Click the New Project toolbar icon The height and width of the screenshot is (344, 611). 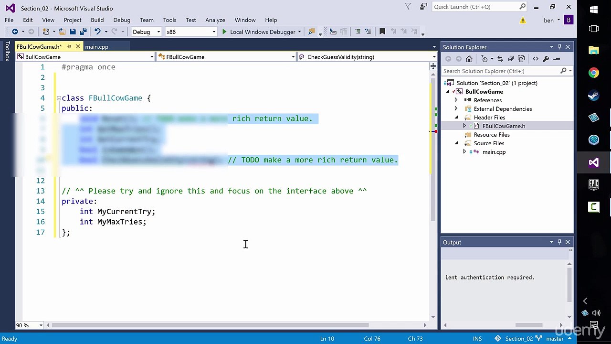coord(46,32)
